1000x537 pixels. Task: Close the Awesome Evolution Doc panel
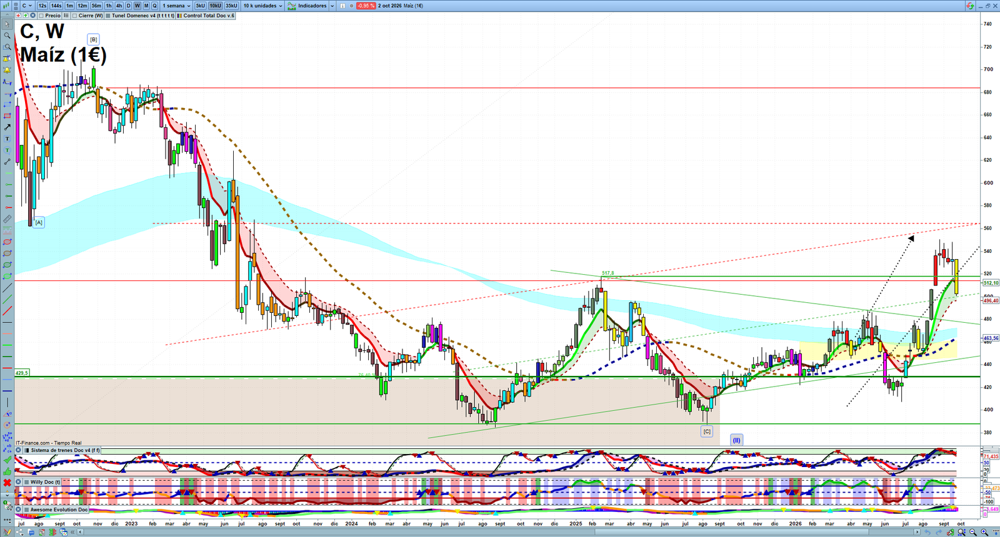pyautogui.click(x=19, y=510)
